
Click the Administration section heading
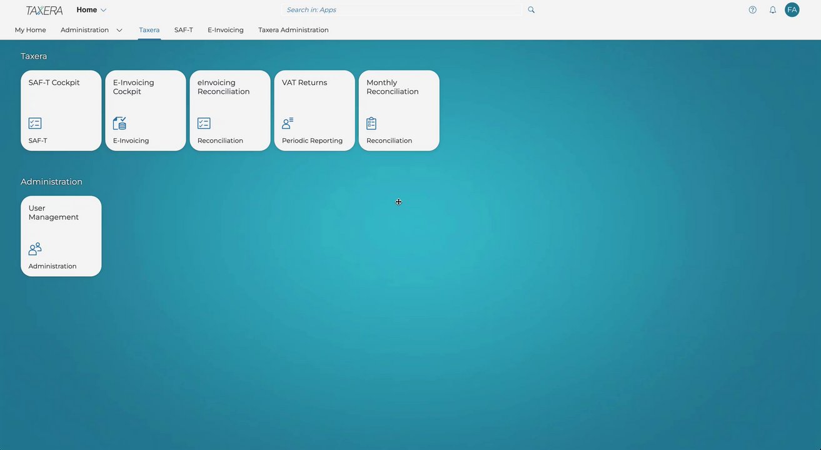(x=52, y=182)
